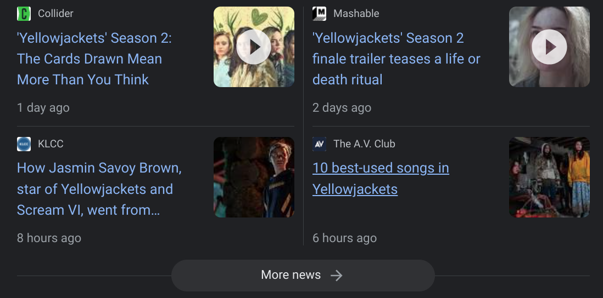Read the Jasmin Savoy Brown article
This screenshot has height=298, width=603.
99,189
